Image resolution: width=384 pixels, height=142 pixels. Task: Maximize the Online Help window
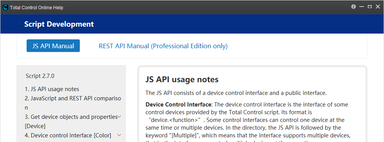370,7
